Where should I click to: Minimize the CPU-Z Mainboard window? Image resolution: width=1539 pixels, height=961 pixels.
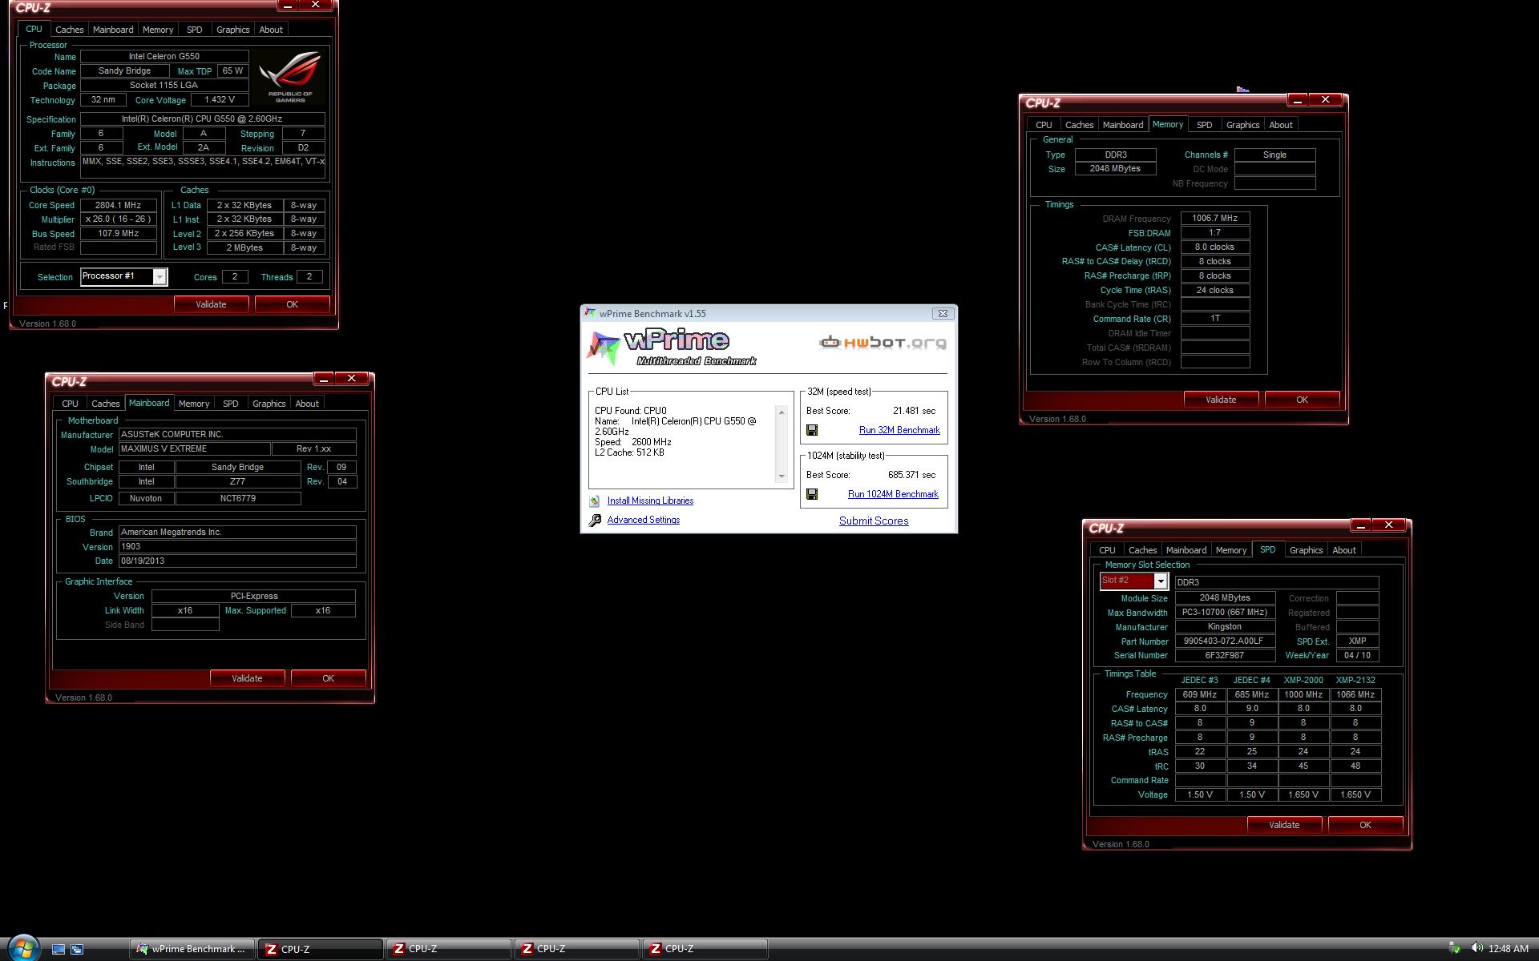323,378
